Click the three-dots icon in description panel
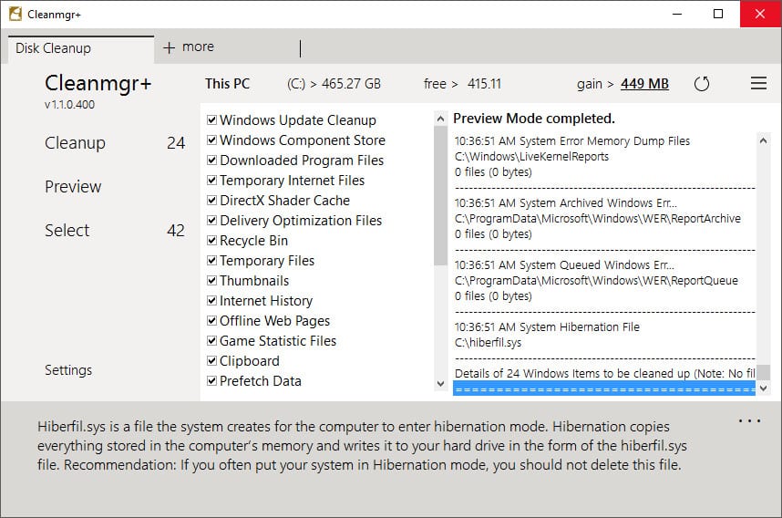The height and width of the screenshot is (518, 782). (x=749, y=421)
